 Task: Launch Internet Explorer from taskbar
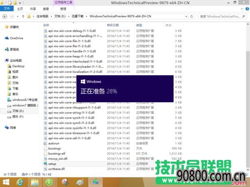(x=20, y=182)
